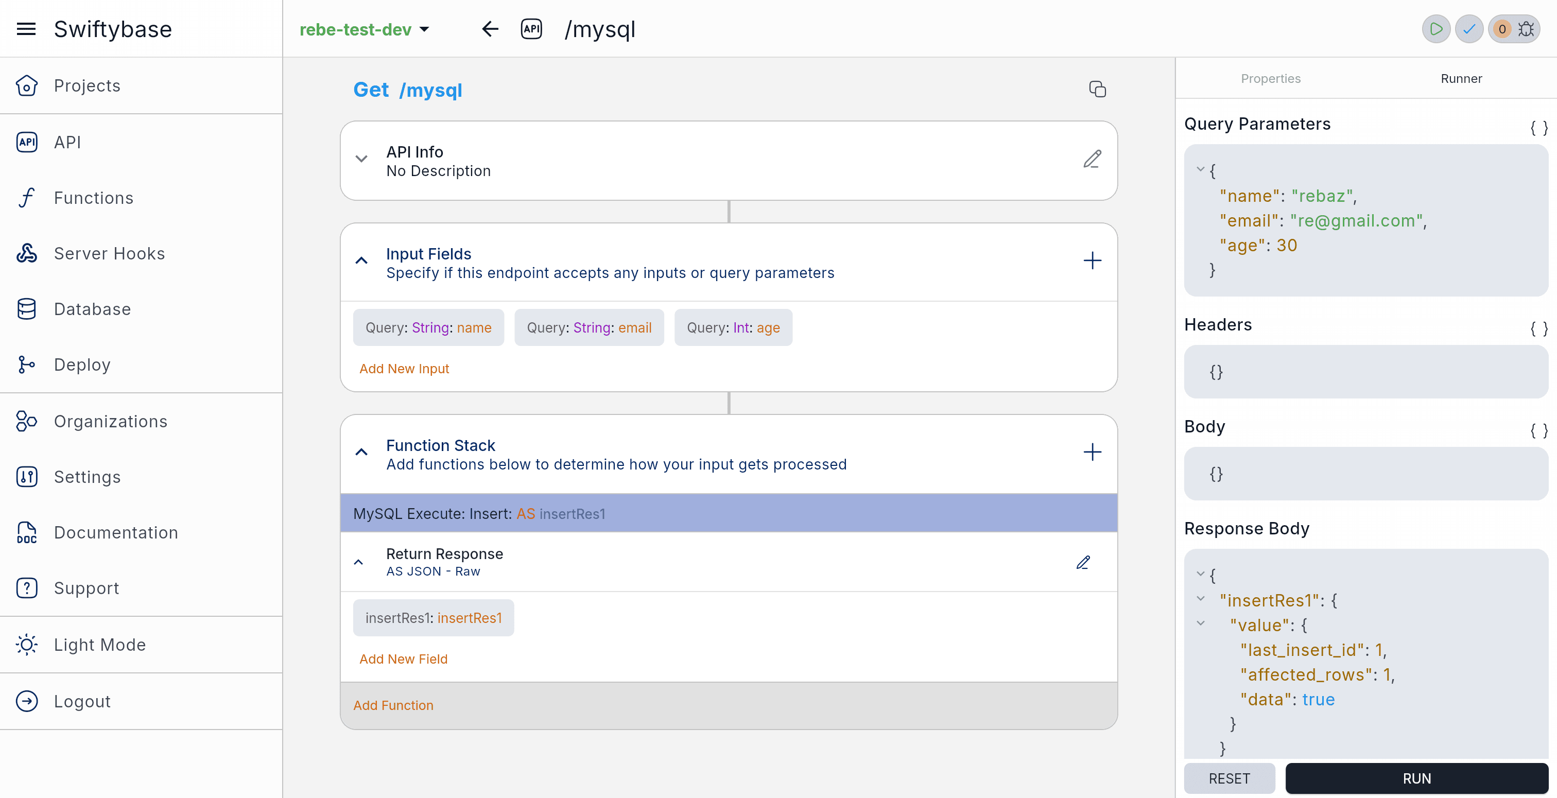Collapse the value node in response

pyautogui.click(x=1200, y=623)
